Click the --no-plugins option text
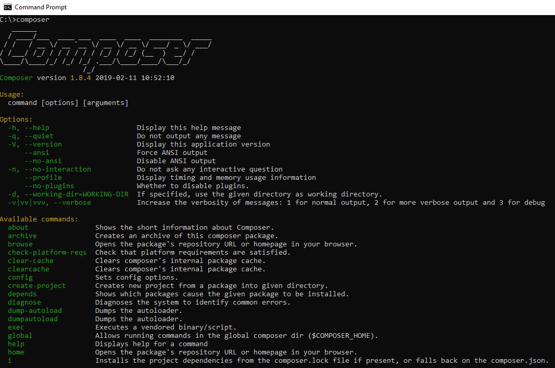The height and width of the screenshot is (368, 555). (49, 186)
